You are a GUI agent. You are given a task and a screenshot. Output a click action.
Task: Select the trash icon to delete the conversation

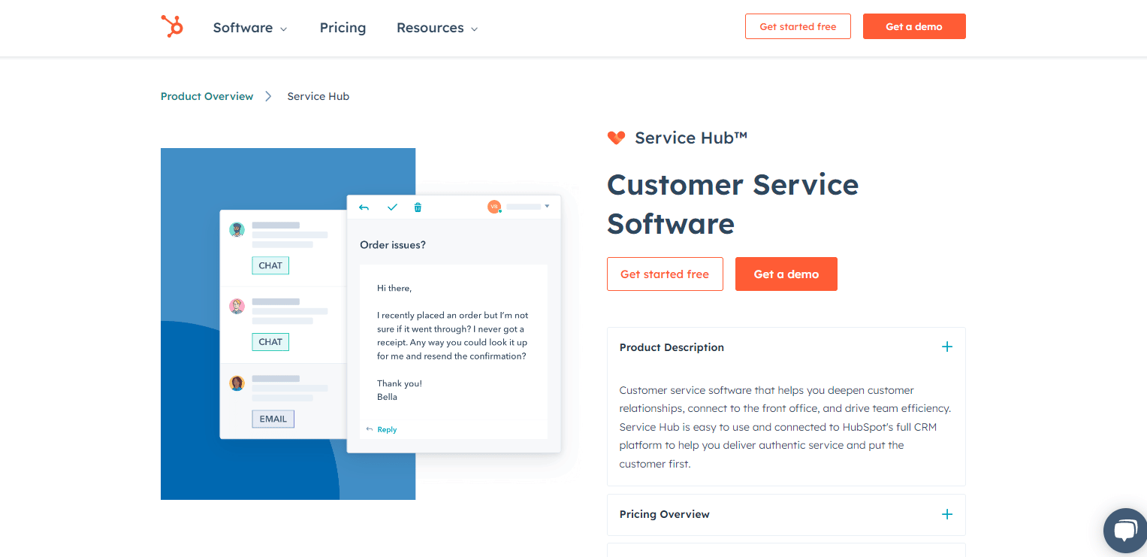point(418,207)
